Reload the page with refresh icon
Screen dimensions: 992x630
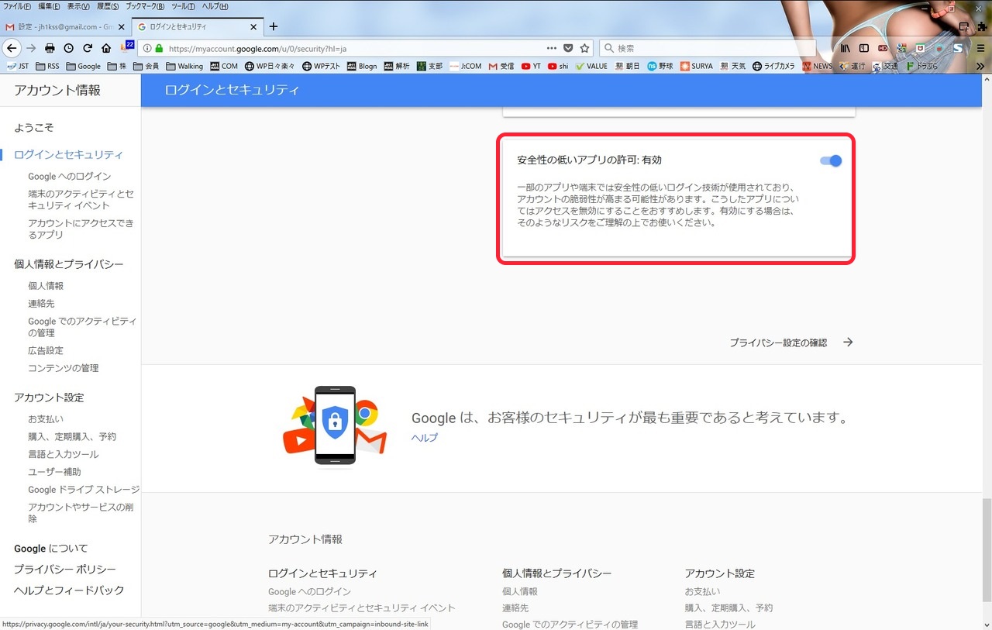pyautogui.click(x=88, y=48)
